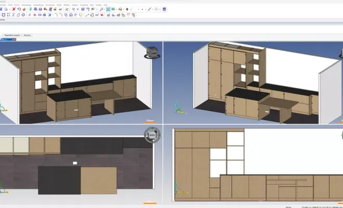Screen dimensions: 343x208
Task: Activate the blue document tab above the viewports
Action: coord(8,40)
